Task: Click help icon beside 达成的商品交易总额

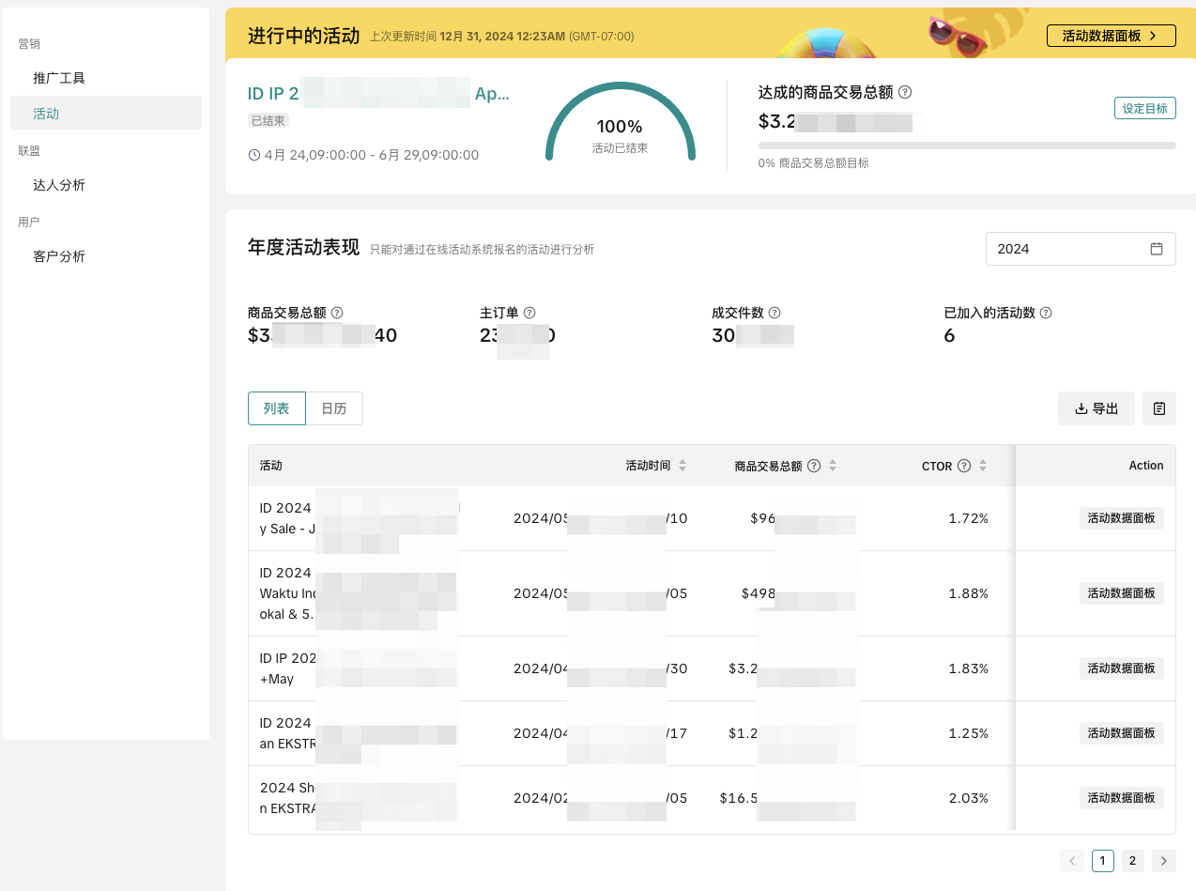Action: (905, 92)
